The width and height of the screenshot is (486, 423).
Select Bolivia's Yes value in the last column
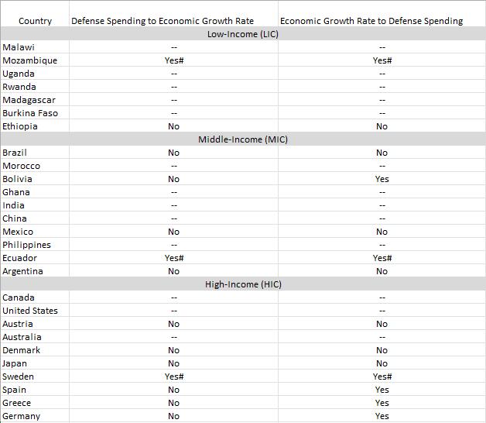point(382,179)
